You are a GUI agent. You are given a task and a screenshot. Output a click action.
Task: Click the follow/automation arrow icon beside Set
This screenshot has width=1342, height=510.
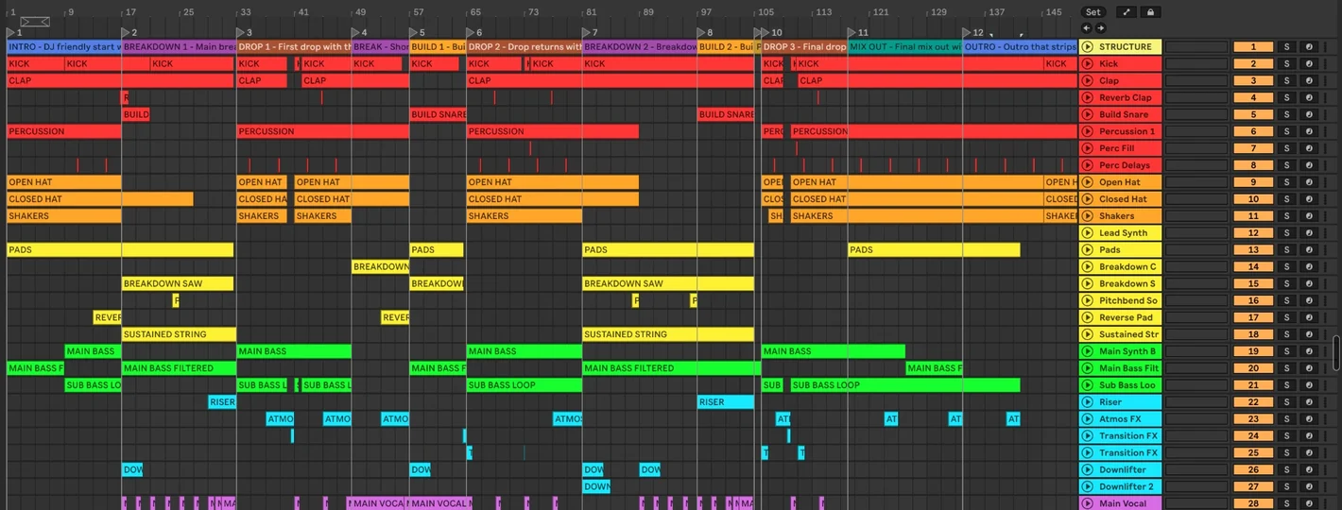(x=1126, y=12)
